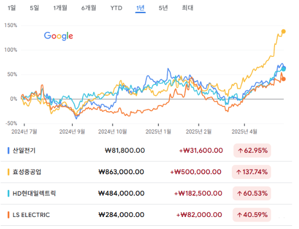Viewport: 299px width, 229px height.
Task: Click the 2025년 1월 axis label
Action: click(158, 131)
